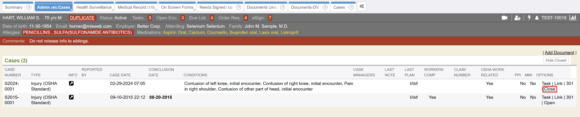Click the Tasks count badge
580x117 pixels.
[150, 18]
